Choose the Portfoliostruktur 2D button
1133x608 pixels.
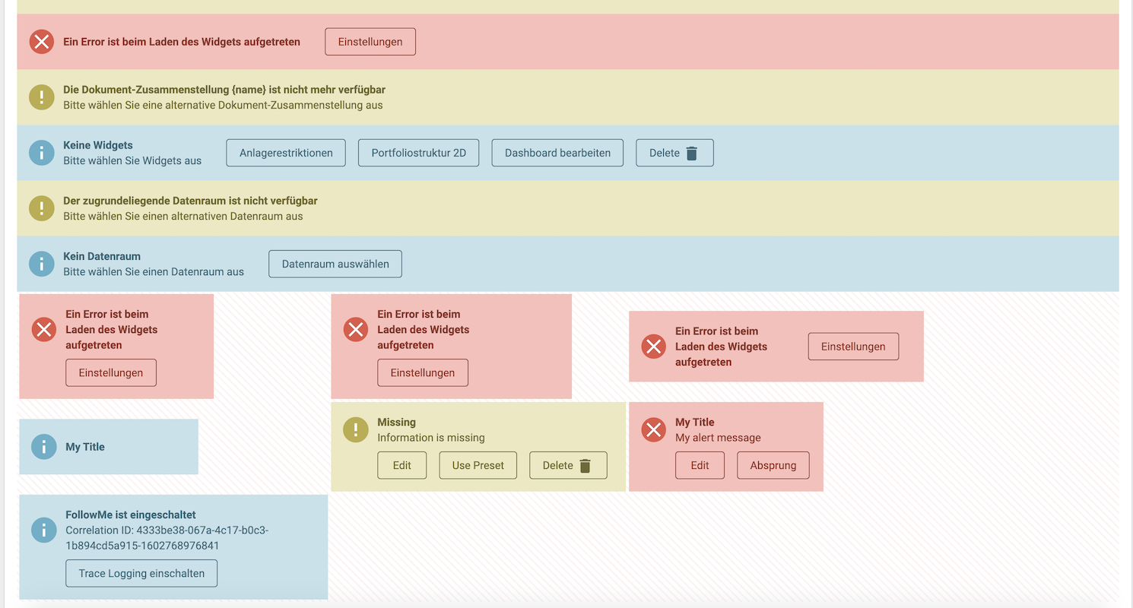pos(418,153)
